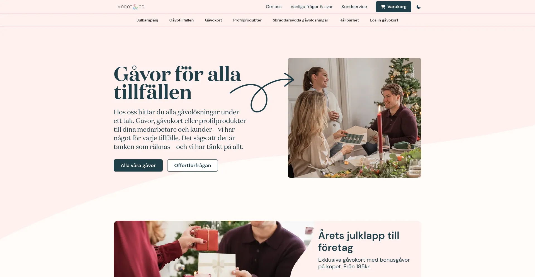Click the Offertförfrågan button
Viewport: 535px width, 277px height.
(193, 165)
